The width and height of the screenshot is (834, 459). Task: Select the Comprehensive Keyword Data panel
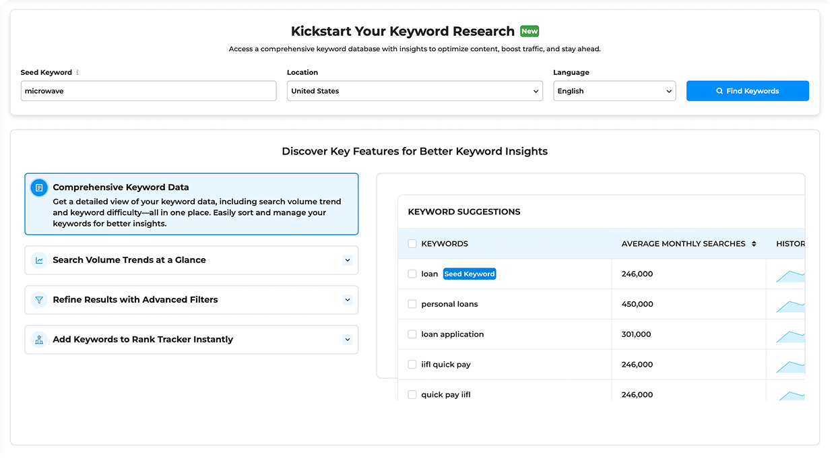click(191, 205)
